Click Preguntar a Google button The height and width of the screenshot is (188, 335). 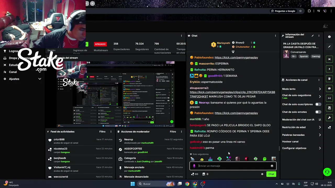283,11
